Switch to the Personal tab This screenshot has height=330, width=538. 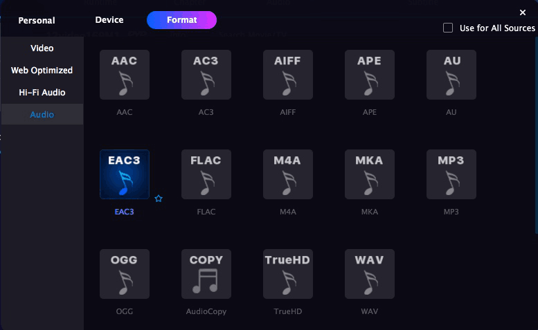coord(37,21)
